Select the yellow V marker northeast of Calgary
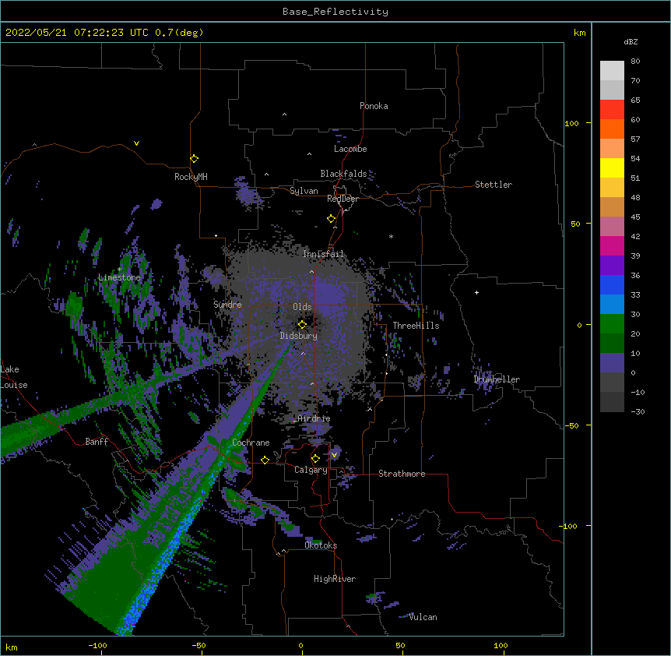Viewport: 671px width, 656px height. pyautogui.click(x=334, y=455)
